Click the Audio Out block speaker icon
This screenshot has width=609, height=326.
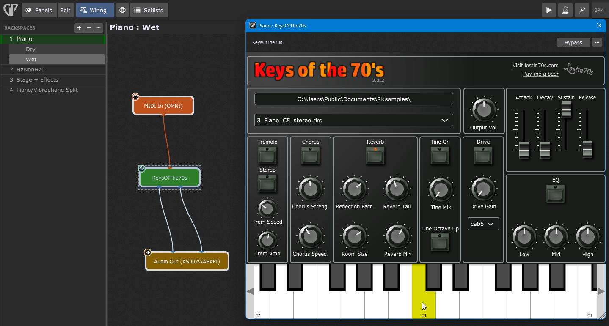click(x=148, y=252)
